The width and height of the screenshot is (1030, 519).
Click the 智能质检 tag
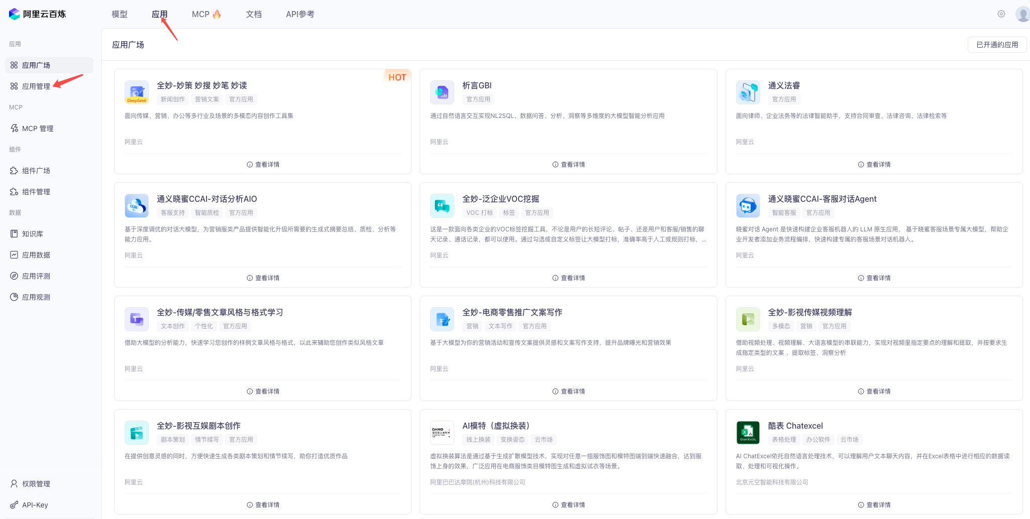point(207,213)
